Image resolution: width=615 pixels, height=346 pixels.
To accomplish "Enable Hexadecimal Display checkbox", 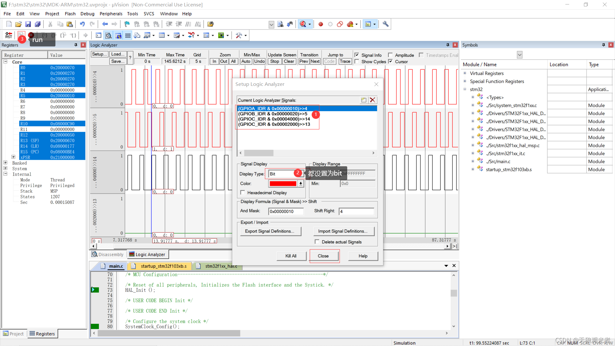I will (243, 193).
